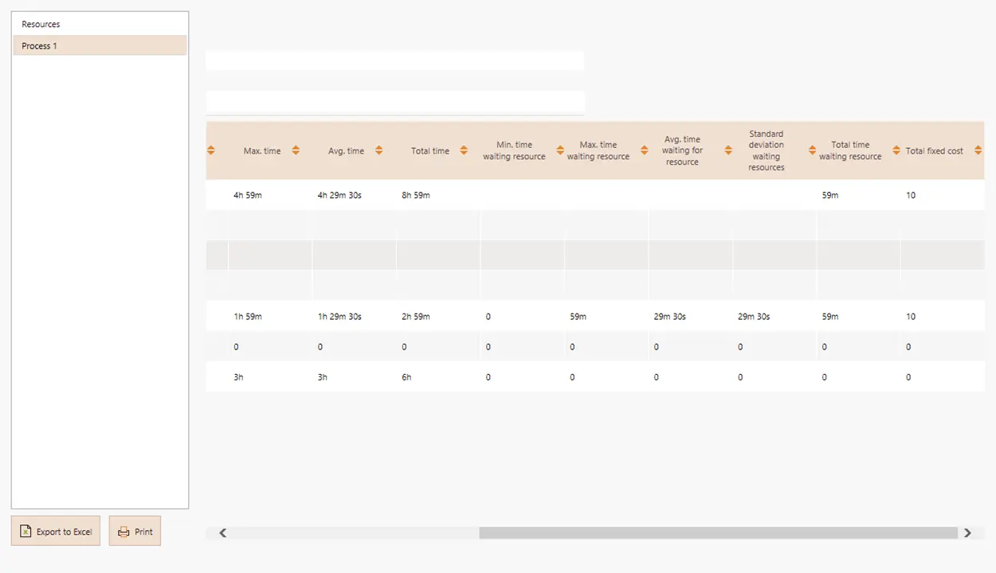The image size is (996, 573).
Task: Sort by the Max. time column arrows
Action: (296, 150)
